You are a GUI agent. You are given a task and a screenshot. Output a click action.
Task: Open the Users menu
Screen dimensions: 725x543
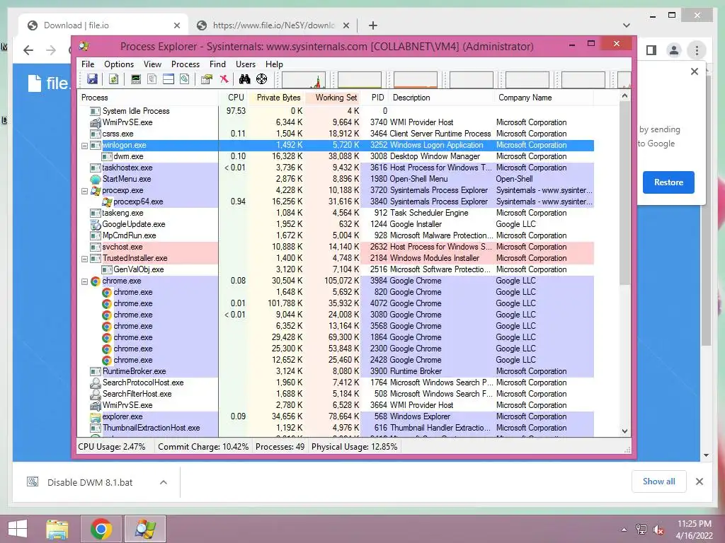pyautogui.click(x=246, y=64)
